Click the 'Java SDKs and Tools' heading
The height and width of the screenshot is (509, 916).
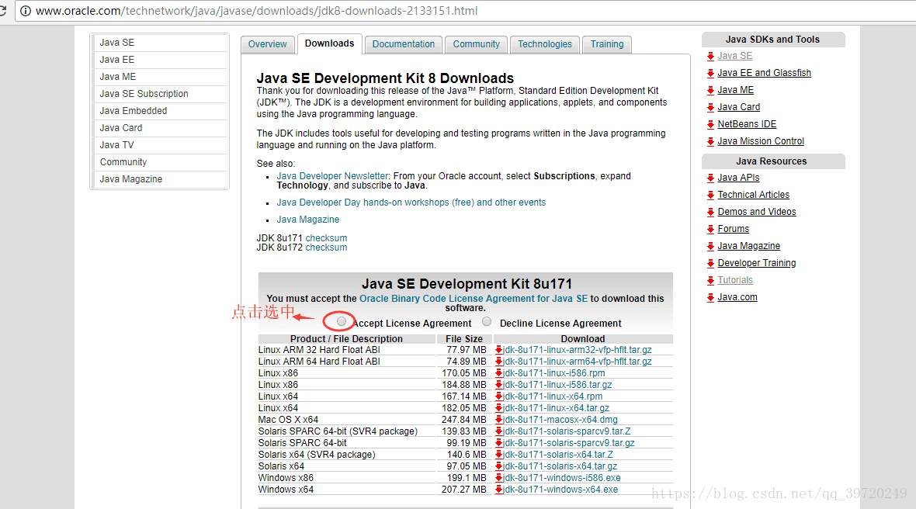[x=772, y=40]
